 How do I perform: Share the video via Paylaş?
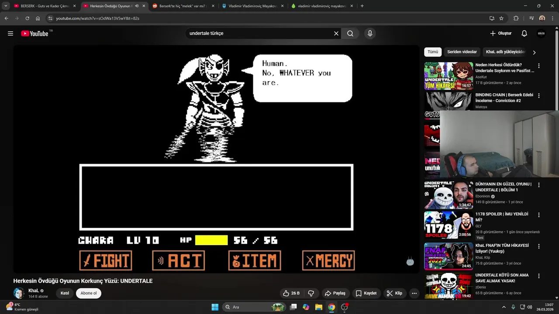[335, 293]
